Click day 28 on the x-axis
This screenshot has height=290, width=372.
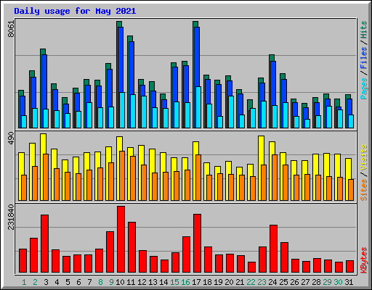click(x=316, y=282)
